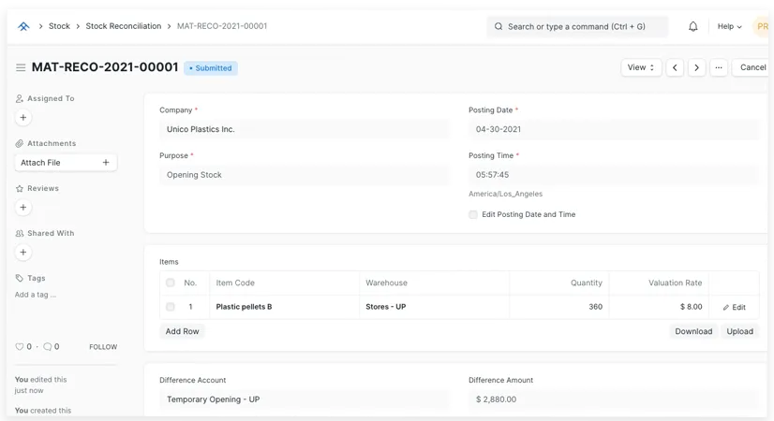Navigate to Stock breadcrumb
774x421 pixels.
59,26
